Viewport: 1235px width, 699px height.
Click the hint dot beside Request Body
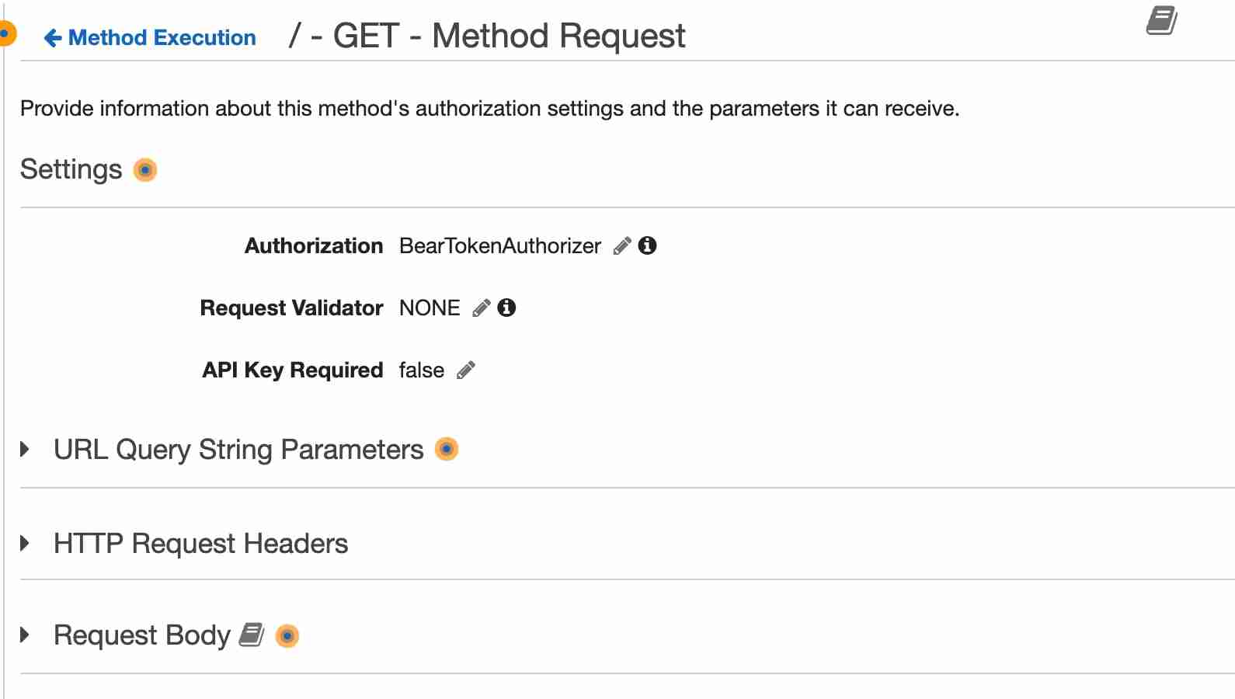[x=287, y=635]
